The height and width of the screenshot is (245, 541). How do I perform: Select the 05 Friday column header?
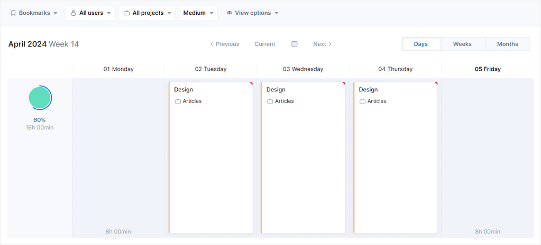point(488,69)
